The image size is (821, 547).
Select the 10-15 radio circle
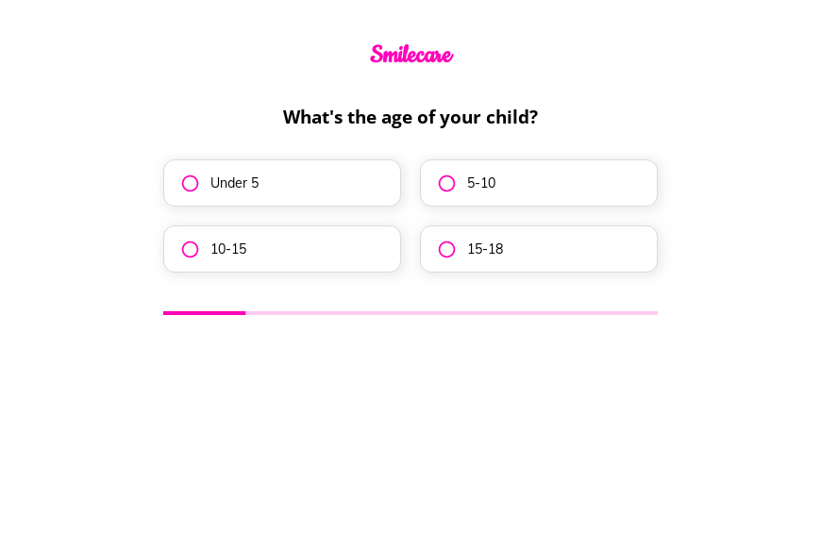[x=190, y=249]
